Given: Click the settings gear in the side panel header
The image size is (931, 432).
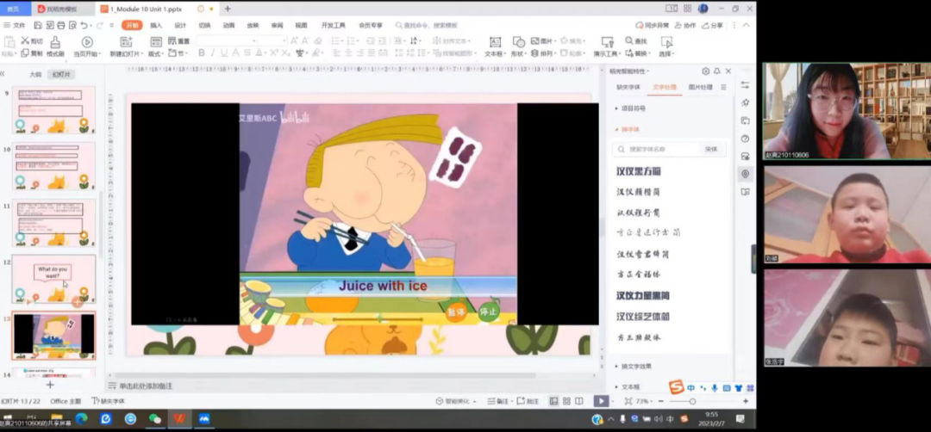Looking at the screenshot, I should coord(706,71).
